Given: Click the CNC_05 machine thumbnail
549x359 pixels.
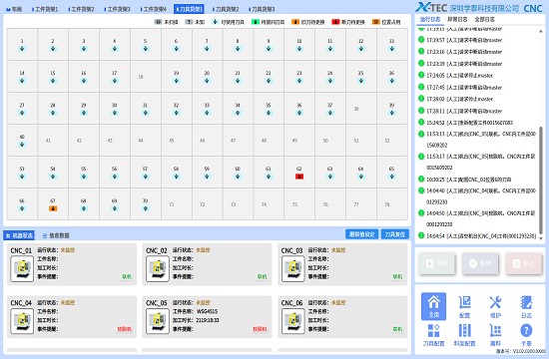Looking at the screenshot, I should [158, 321].
